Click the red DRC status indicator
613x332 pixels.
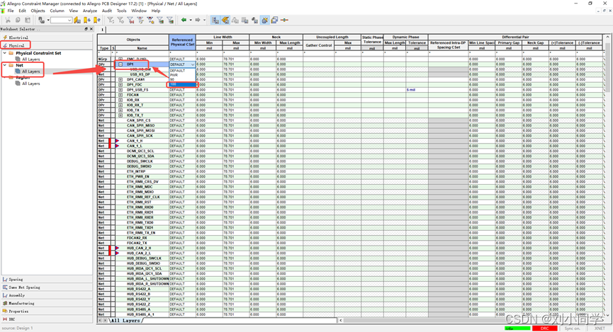545,328
